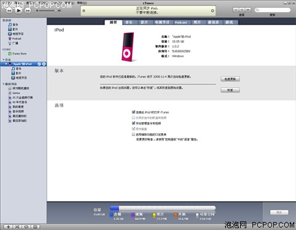Click the Restore (恢复) button
296x230 pixels.
[230, 90]
